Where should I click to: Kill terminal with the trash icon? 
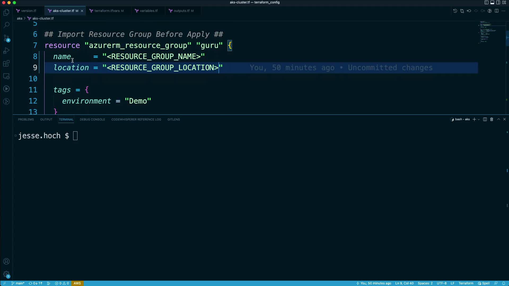[492, 119]
